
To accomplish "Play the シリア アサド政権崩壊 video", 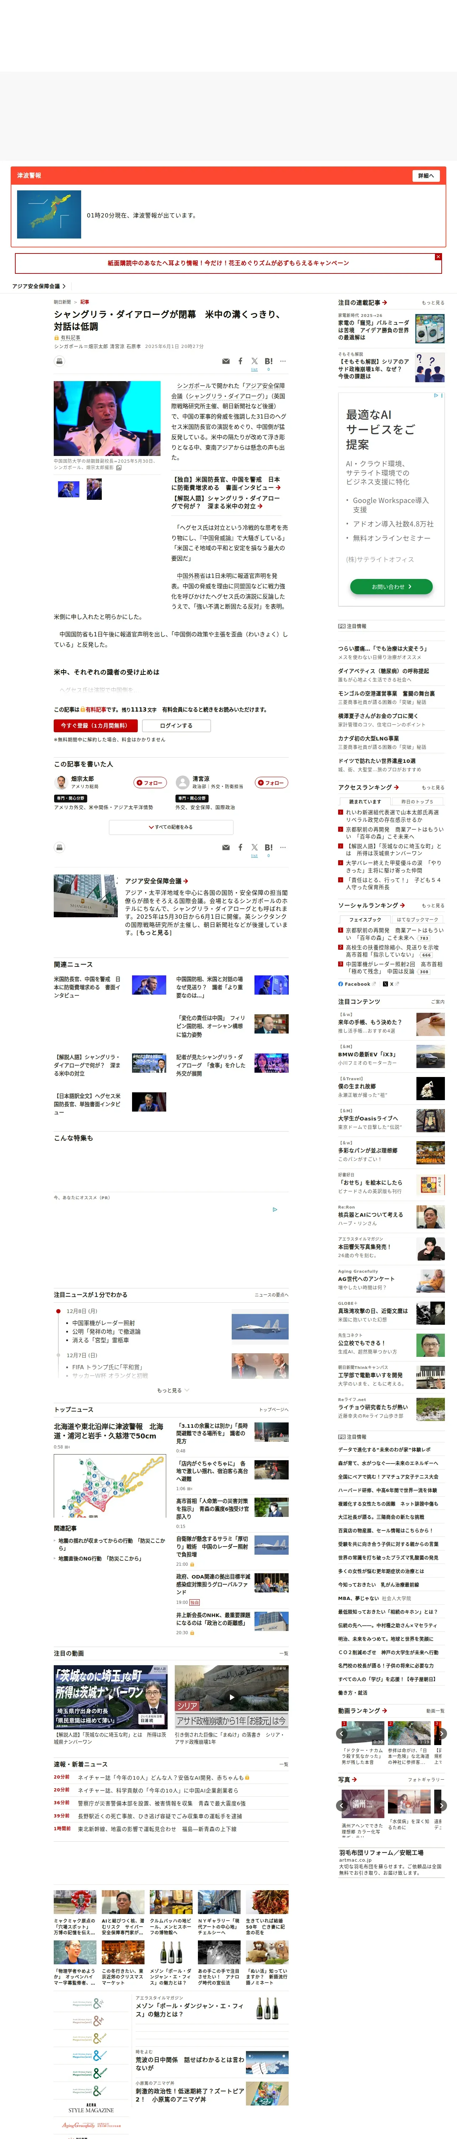I will tap(231, 1697).
